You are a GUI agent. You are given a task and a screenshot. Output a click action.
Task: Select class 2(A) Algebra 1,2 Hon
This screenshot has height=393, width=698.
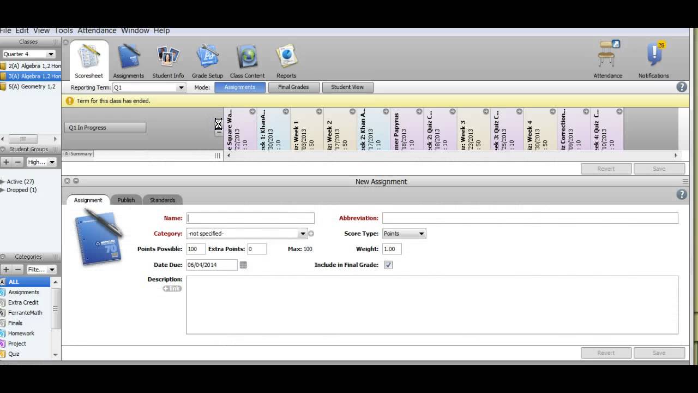tap(31, 66)
